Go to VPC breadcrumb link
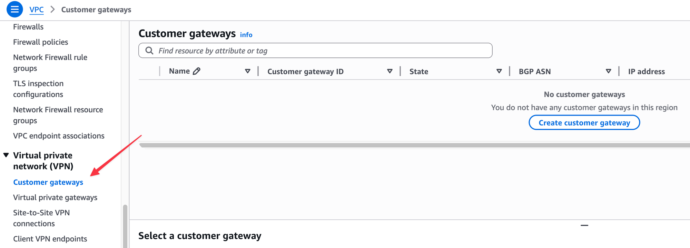Image resolution: width=690 pixels, height=248 pixels. (x=37, y=10)
